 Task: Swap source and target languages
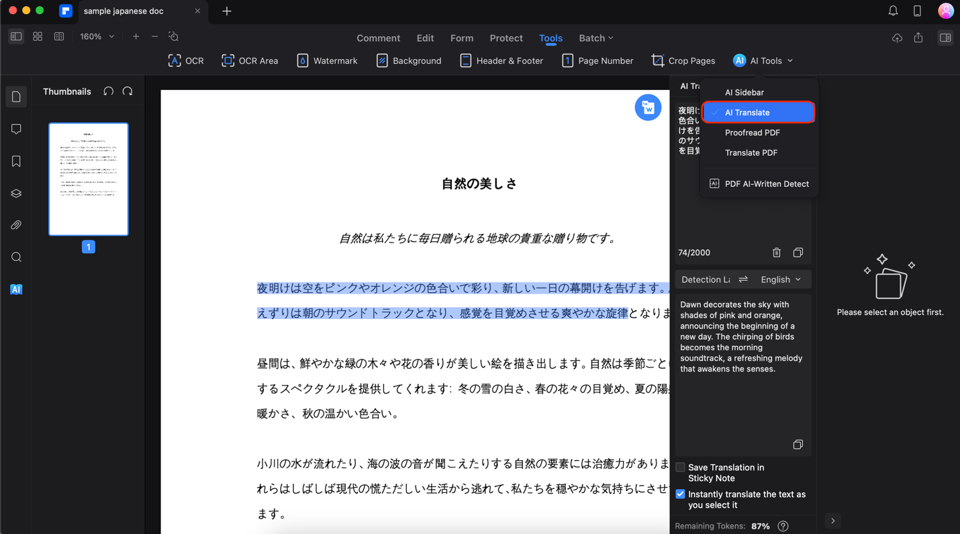(x=743, y=279)
